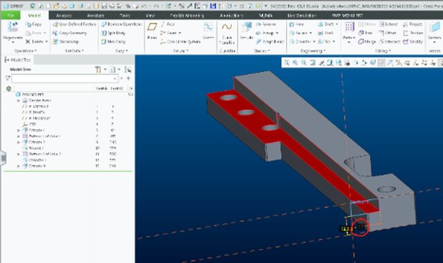Select the Solidify tool
The height and width of the screenshot is (263, 443).
point(413,42)
